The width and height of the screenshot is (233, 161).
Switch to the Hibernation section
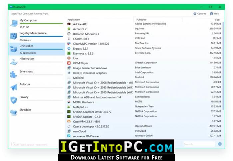click(37, 62)
